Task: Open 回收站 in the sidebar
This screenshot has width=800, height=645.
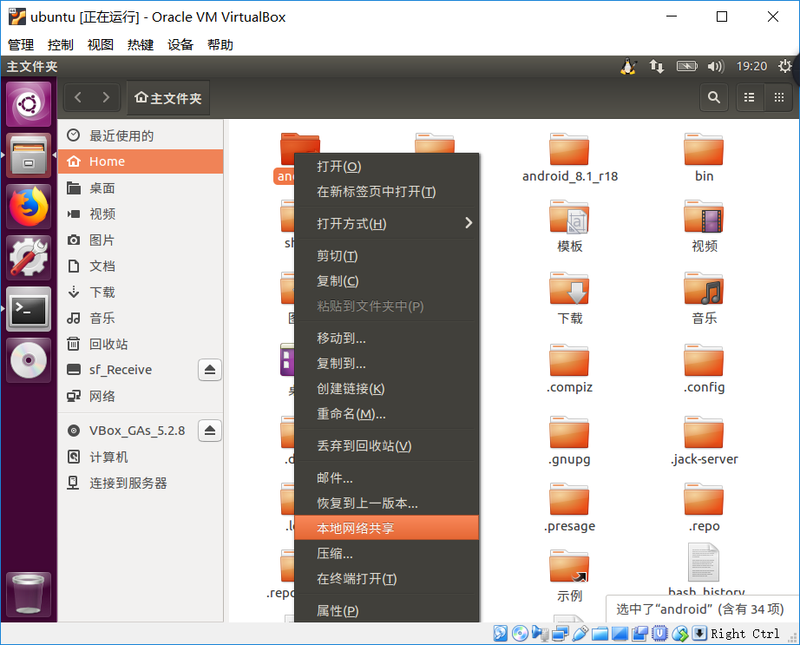Action: 141,344
